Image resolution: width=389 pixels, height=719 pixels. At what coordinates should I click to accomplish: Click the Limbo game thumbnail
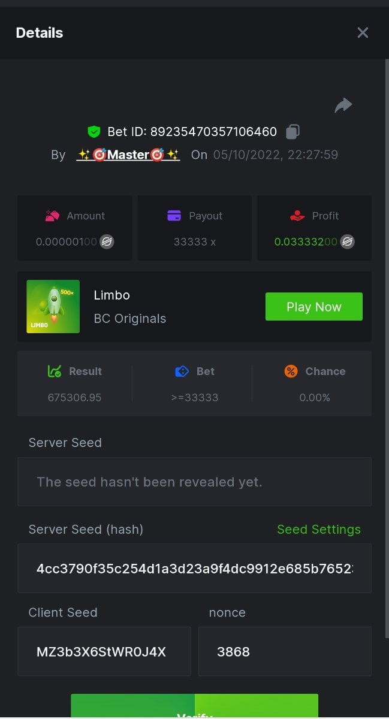[x=53, y=307]
